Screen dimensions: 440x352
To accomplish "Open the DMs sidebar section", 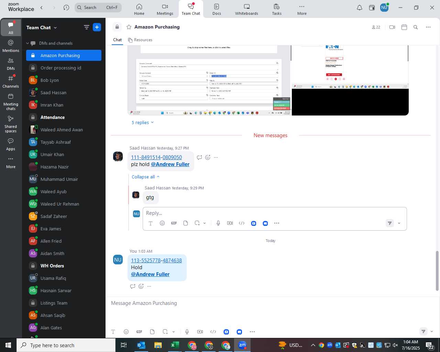I will point(11,64).
